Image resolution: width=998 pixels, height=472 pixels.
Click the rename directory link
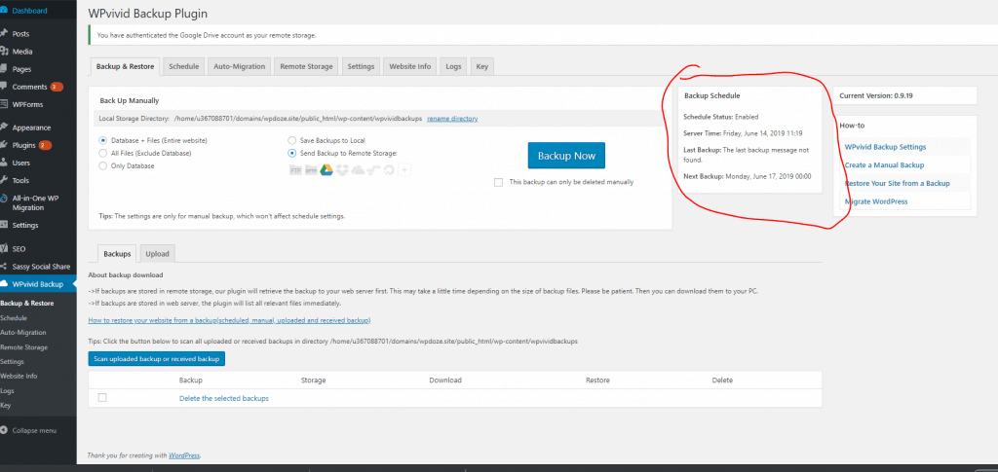[x=452, y=119]
